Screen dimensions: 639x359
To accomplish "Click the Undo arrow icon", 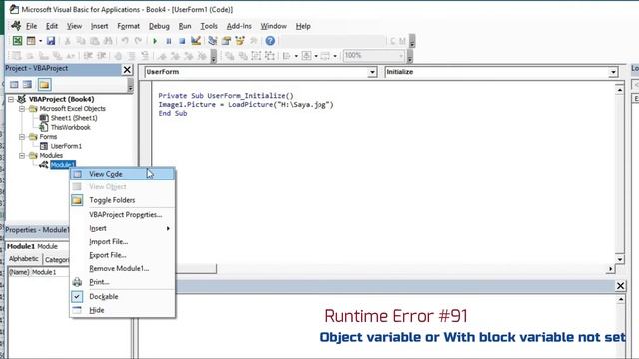I will pyautogui.click(x=125, y=41).
